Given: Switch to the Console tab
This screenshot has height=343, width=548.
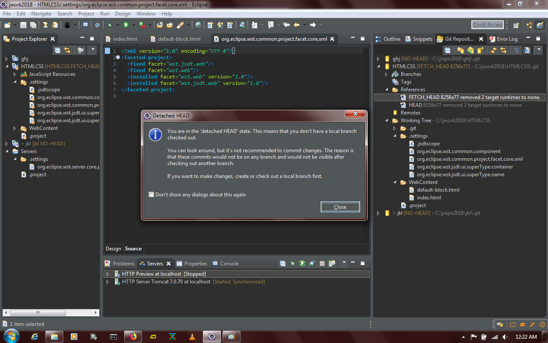Looking at the screenshot, I should [226, 263].
